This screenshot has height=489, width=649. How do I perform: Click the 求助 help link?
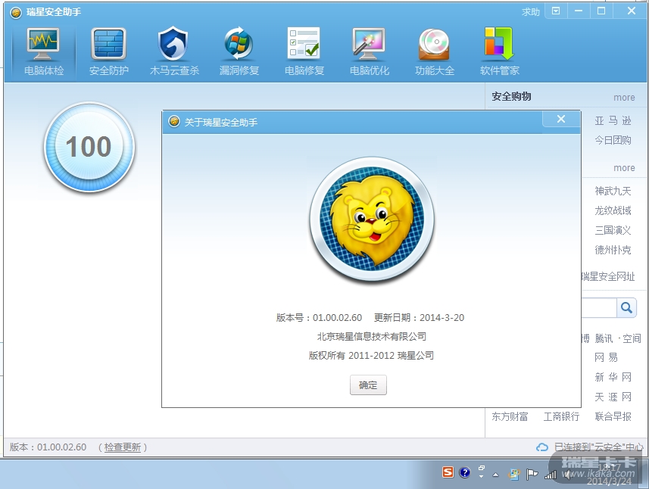pyautogui.click(x=531, y=12)
